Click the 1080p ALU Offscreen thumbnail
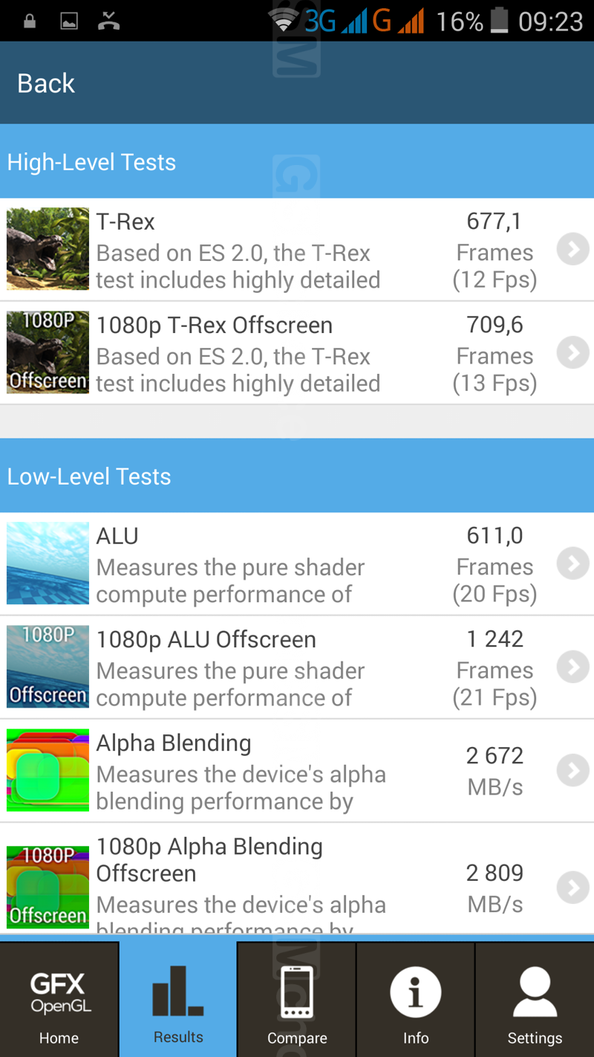Screen dimensions: 594x1057 pos(48,667)
